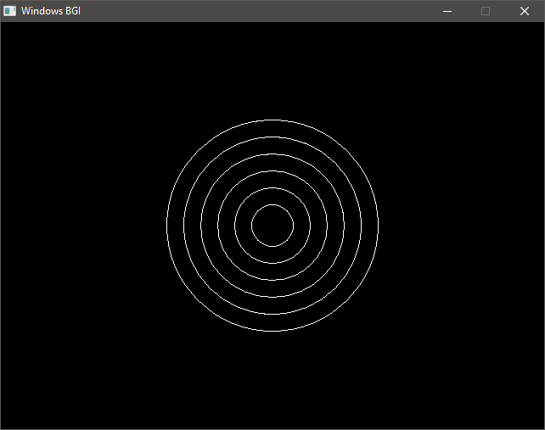Viewport: 545px width, 430px height.
Task: Click the greyed-out maximize button
Action: pos(486,11)
